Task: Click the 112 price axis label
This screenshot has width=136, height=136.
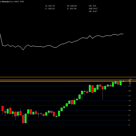Action: point(130,101)
